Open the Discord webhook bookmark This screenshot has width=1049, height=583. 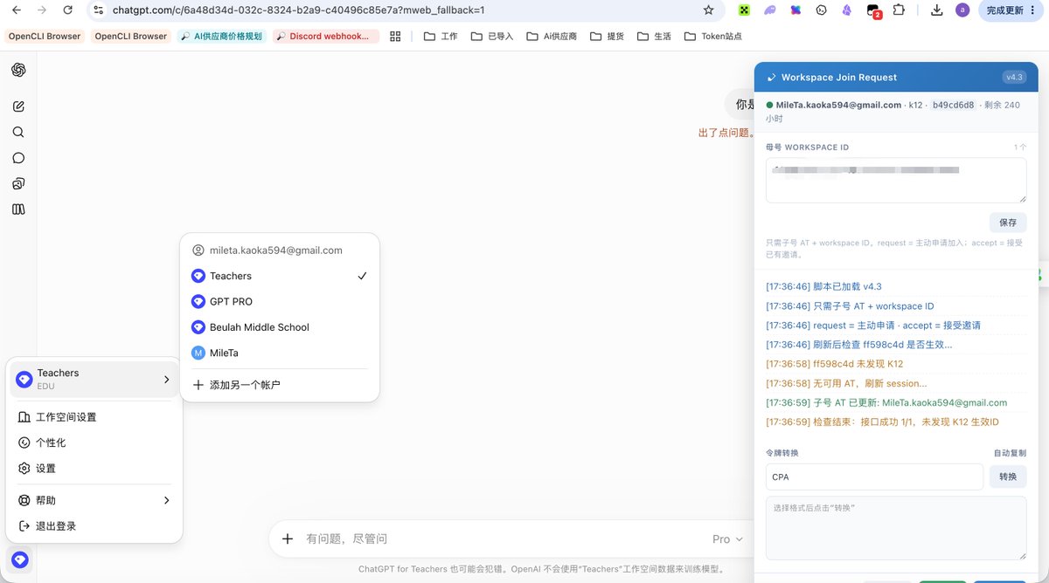[327, 36]
